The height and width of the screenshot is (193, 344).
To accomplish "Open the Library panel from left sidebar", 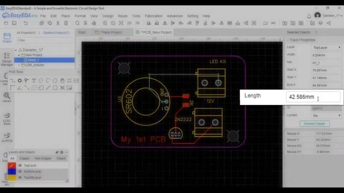I will click(7, 98).
